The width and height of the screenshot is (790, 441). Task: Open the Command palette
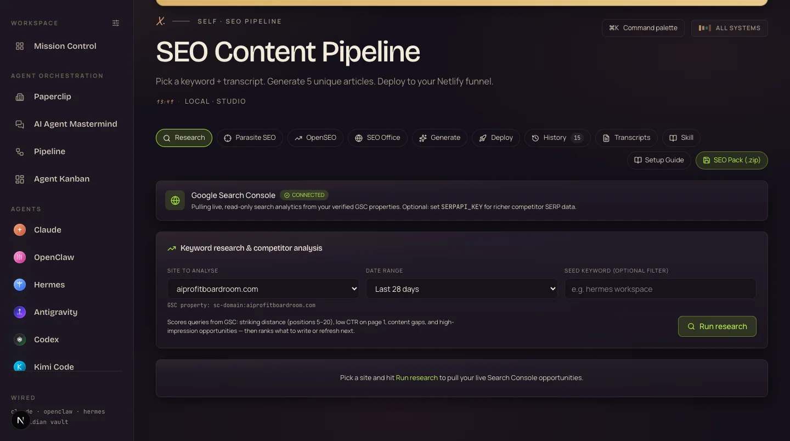pyautogui.click(x=643, y=28)
